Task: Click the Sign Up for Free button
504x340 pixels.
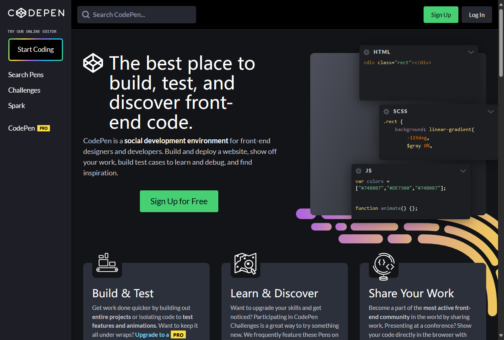Action: click(x=179, y=201)
